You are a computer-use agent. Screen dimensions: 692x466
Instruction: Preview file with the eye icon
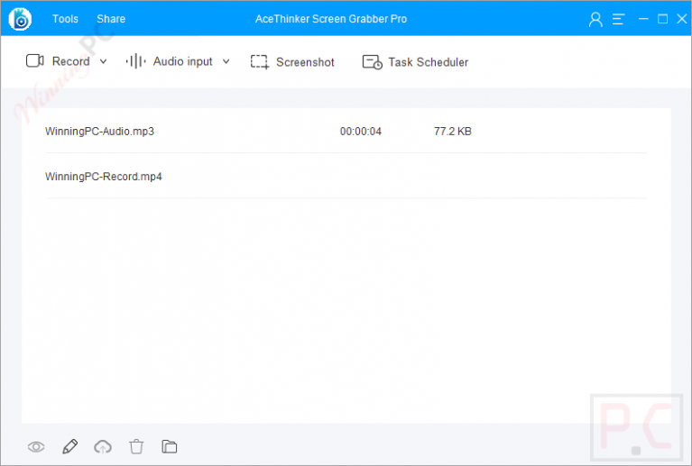(36, 447)
